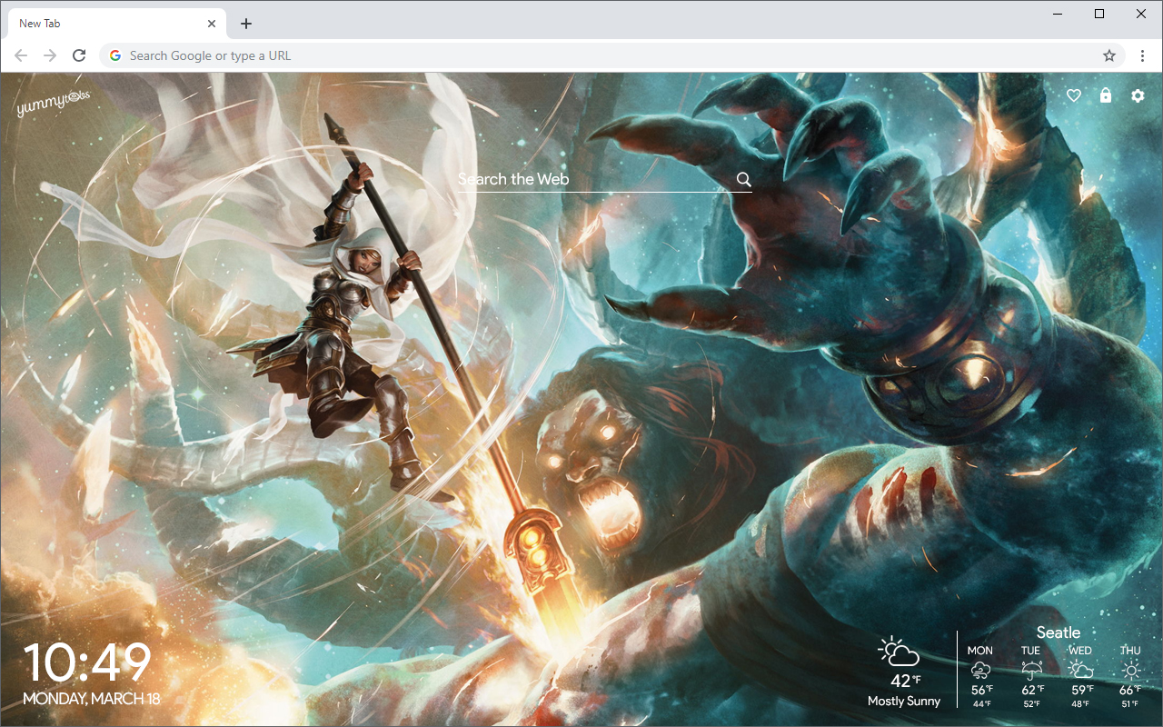Click Thursday's 66°F high temperature

pyautogui.click(x=1131, y=690)
